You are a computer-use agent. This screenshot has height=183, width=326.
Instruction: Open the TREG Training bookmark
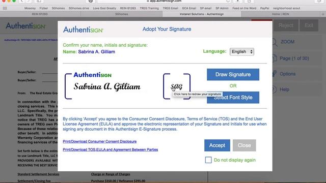coord(149,8)
